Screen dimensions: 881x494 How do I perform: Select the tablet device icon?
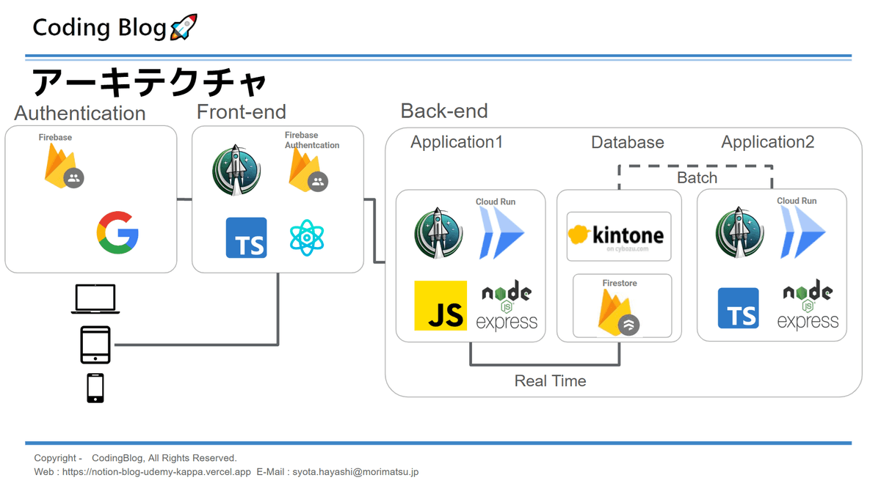click(x=95, y=344)
